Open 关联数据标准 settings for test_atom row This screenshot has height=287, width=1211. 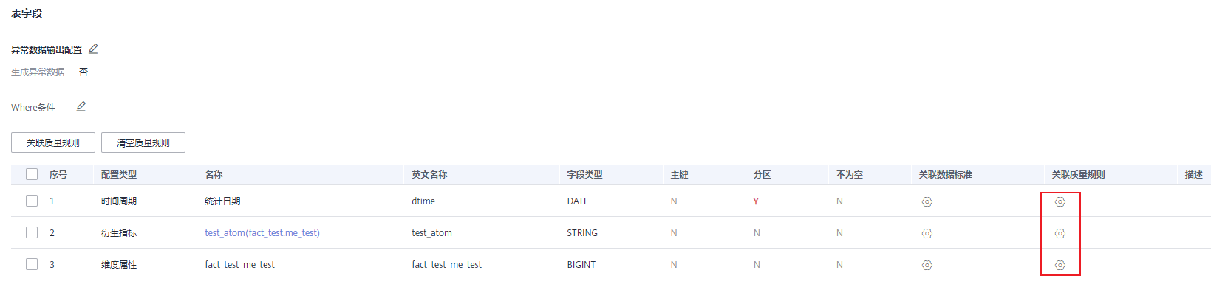[x=927, y=233]
